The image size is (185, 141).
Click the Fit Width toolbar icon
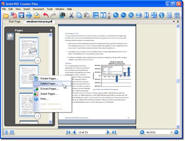click(x=139, y=15)
